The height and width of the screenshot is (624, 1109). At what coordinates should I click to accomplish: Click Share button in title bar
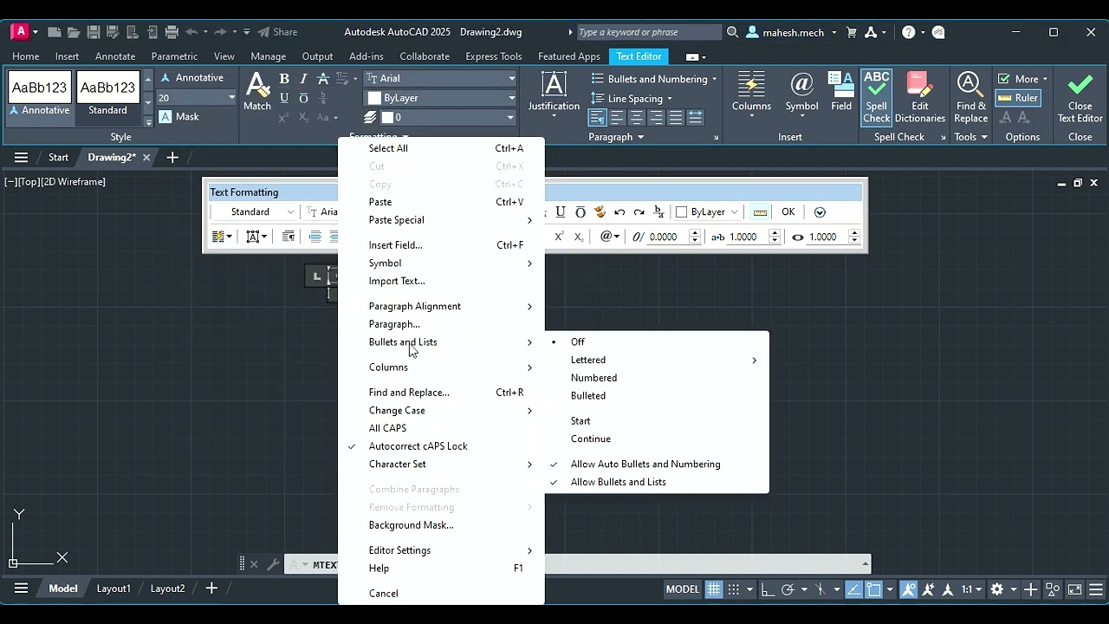point(277,32)
